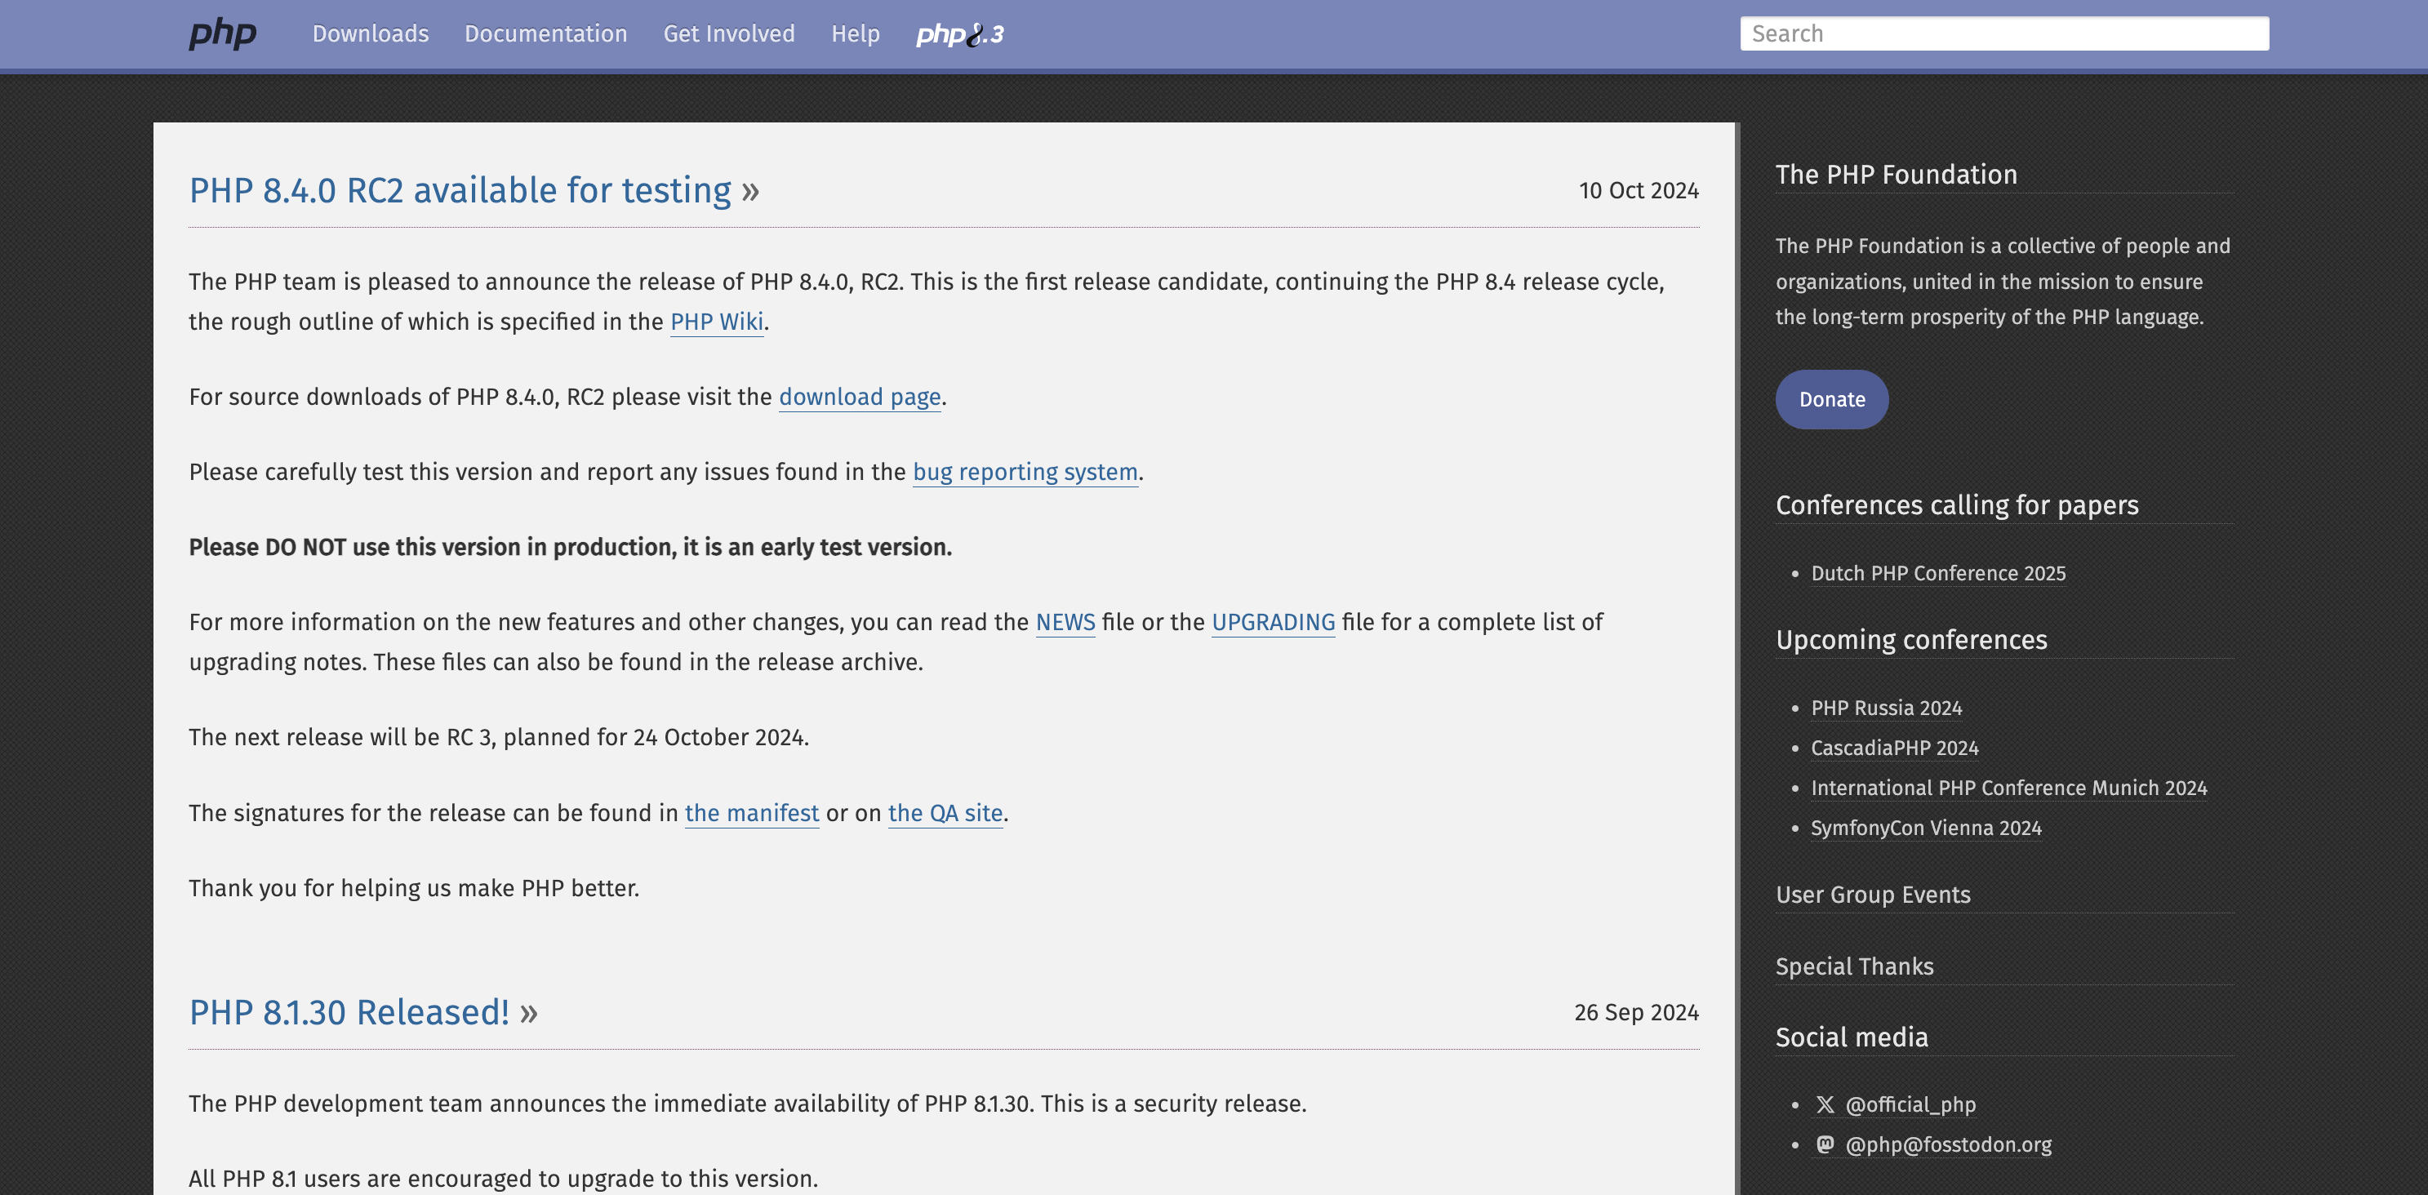Viewport: 2428px width, 1195px height.
Task: Open The PHP Foundation heading link
Action: point(1896,175)
